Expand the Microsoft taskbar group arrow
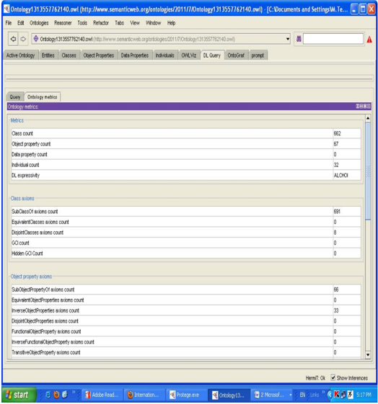 (291, 395)
